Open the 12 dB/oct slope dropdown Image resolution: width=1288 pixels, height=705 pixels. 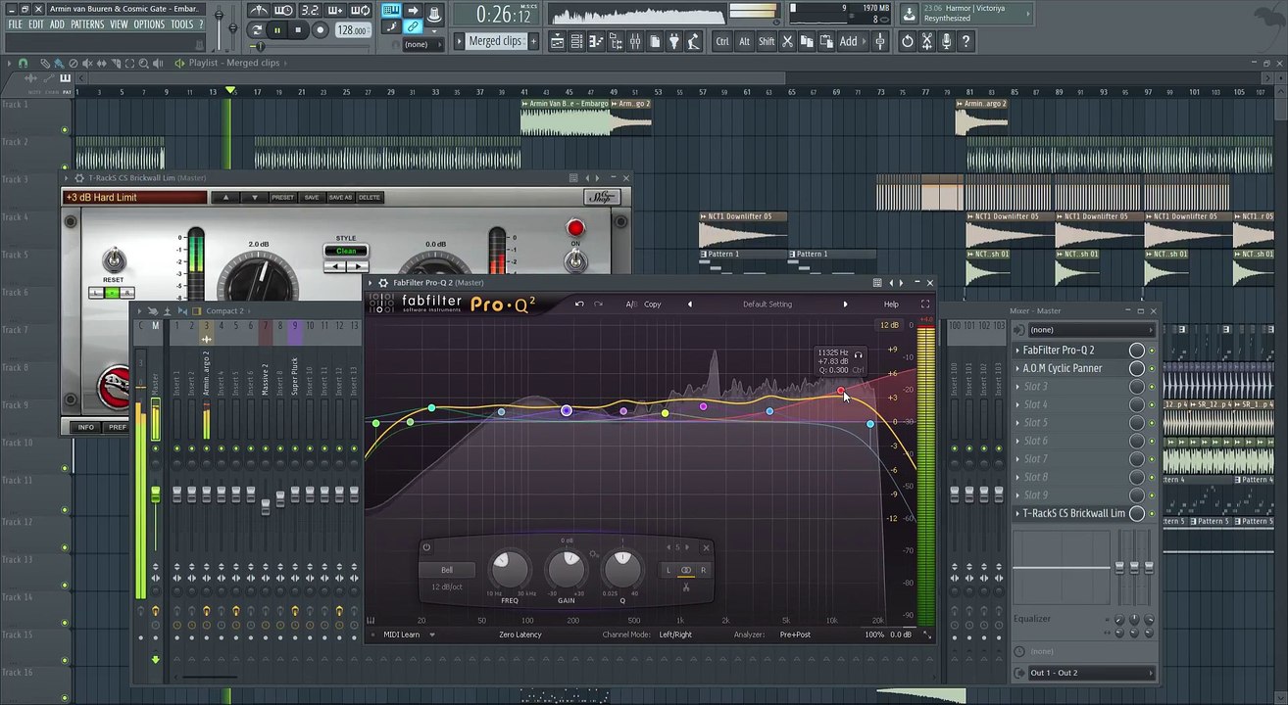coord(447,587)
